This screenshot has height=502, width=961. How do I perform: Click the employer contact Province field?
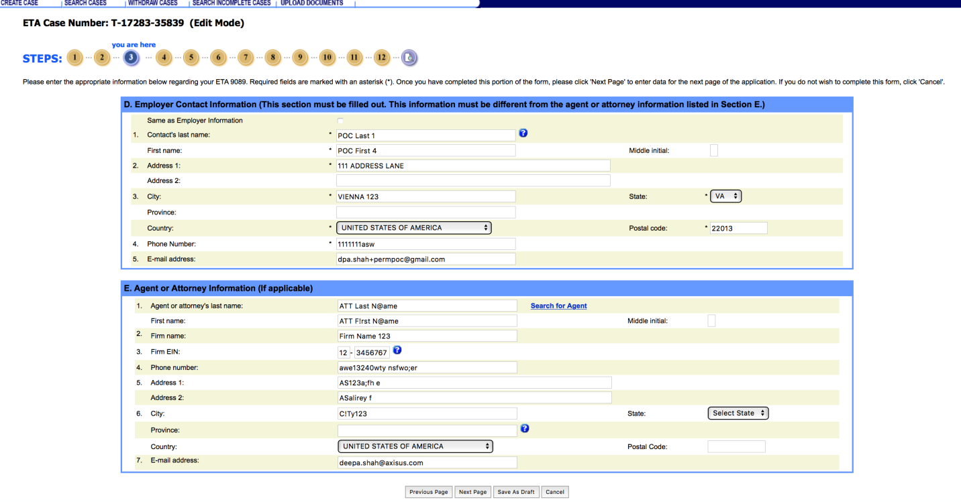click(x=425, y=212)
